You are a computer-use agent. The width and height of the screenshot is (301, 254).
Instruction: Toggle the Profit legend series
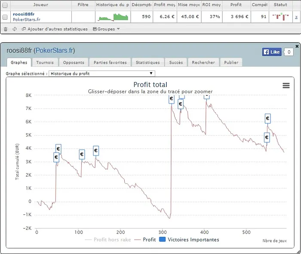pos(145,240)
